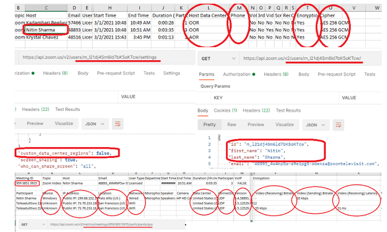Screen dimensions: 387x232
Task: Select the Windows device cell
Action: [x=52, y=198]
